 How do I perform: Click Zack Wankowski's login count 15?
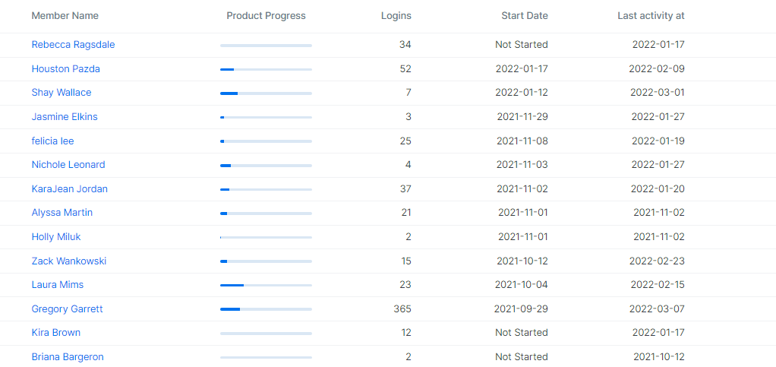405,261
